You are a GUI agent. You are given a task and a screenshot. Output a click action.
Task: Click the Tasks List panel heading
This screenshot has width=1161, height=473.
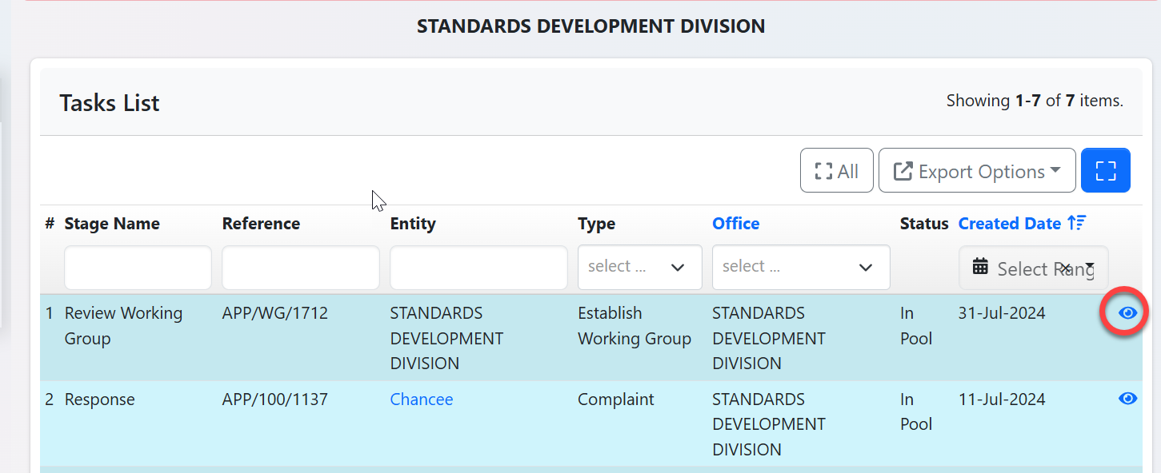[x=110, y=103]
